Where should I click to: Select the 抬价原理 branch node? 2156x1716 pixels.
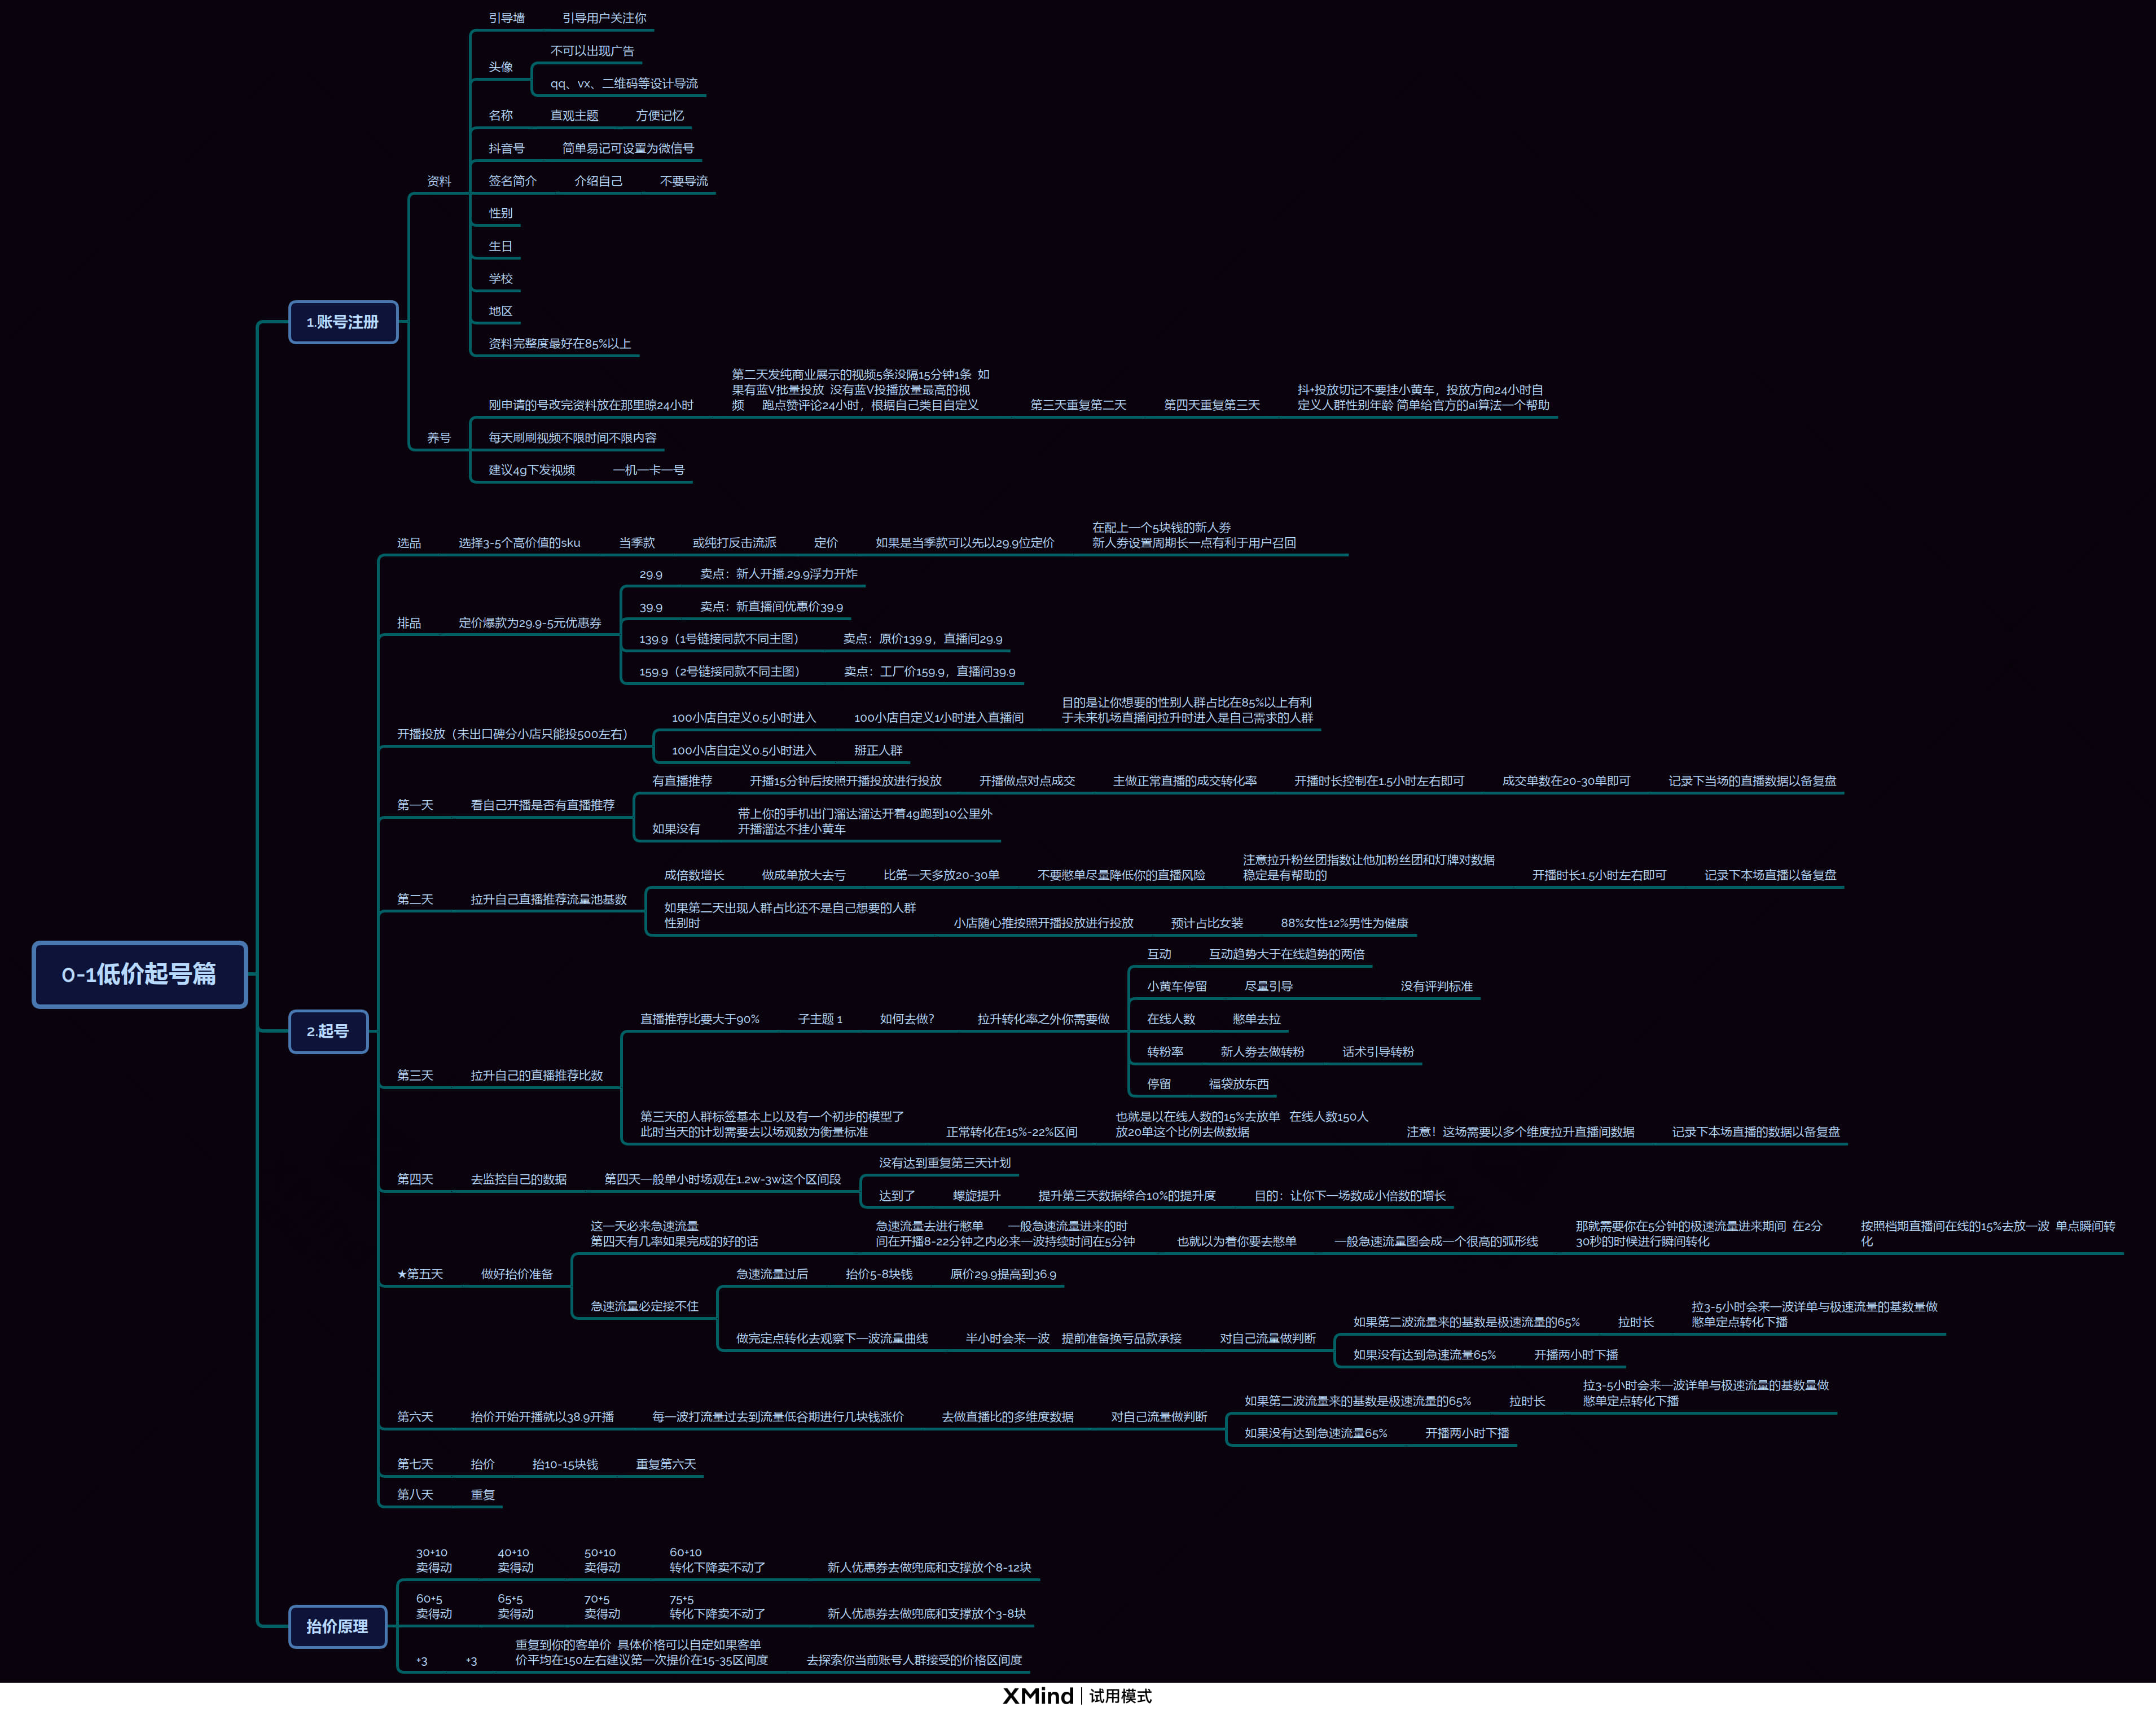point(337,1626)
